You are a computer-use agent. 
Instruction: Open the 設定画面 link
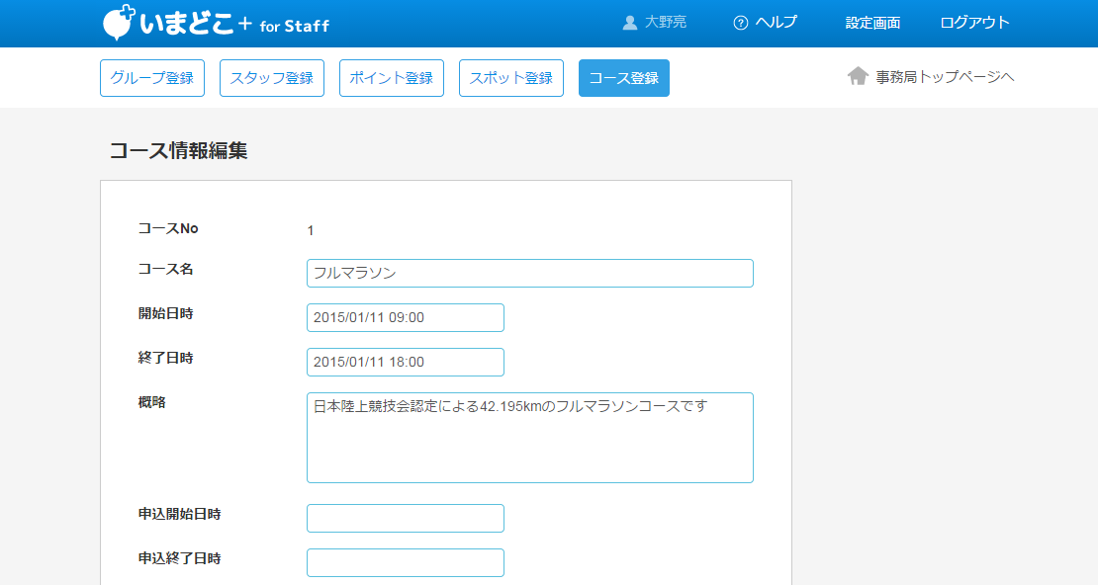872,23
